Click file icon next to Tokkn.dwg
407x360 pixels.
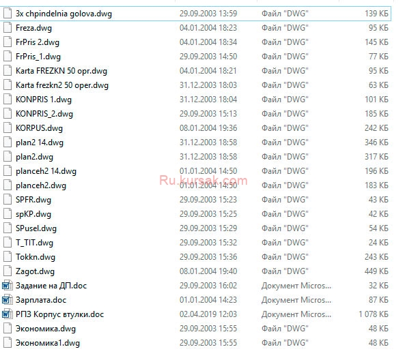coord(8,256)
